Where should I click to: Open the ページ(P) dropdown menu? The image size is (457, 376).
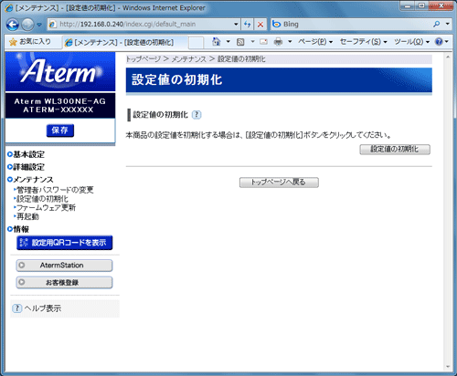(x=315, y=42)
